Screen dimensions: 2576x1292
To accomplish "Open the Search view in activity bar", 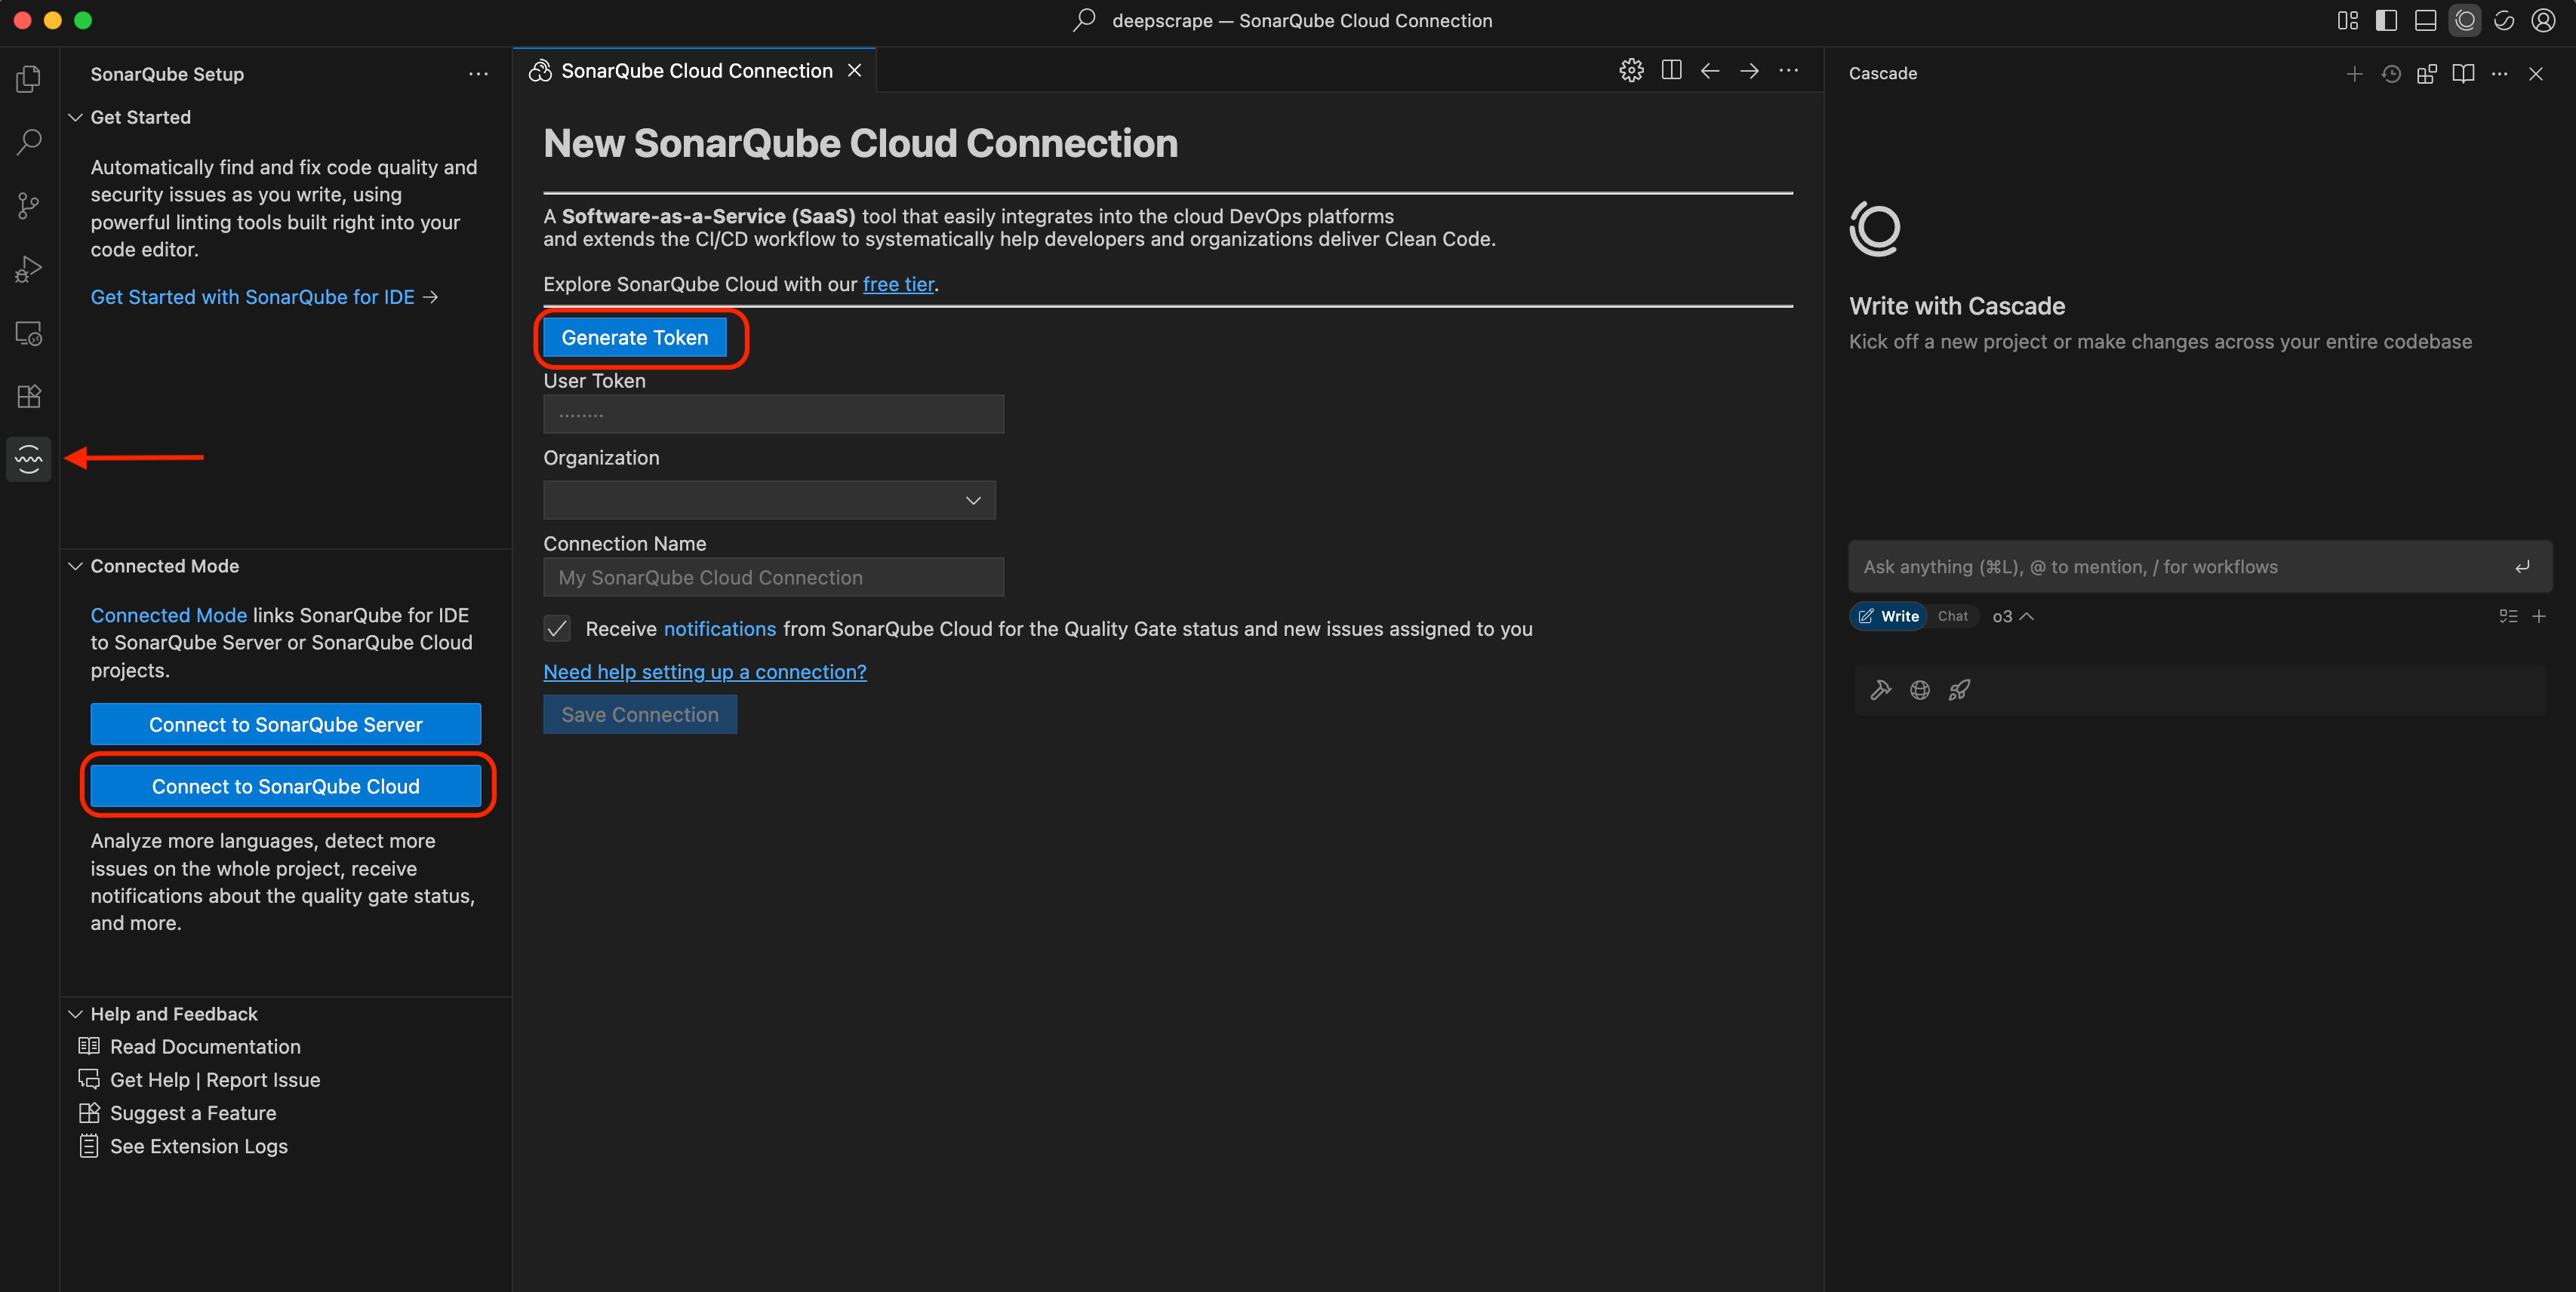I will (29, 142).
